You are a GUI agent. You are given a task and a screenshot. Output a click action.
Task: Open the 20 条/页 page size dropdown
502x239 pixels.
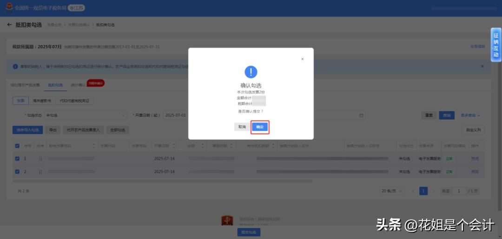pyautogui.click(x=392, y=191)
